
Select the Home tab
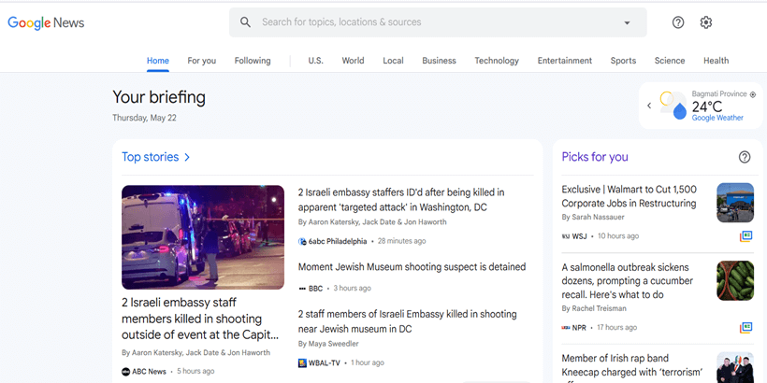click(158, 61)
